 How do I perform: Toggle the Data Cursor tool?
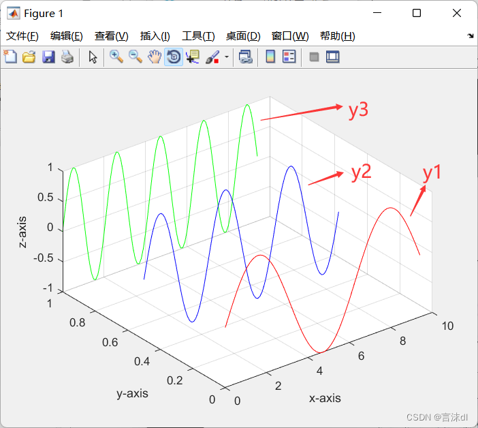tap(193, 57)
